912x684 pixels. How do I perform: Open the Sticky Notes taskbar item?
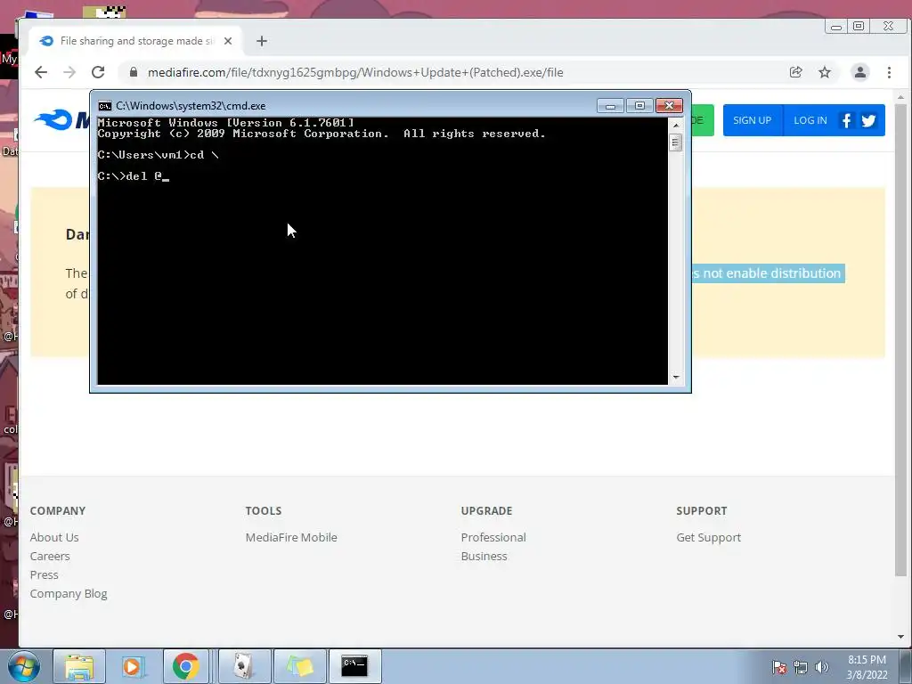[x=299, y=666]
